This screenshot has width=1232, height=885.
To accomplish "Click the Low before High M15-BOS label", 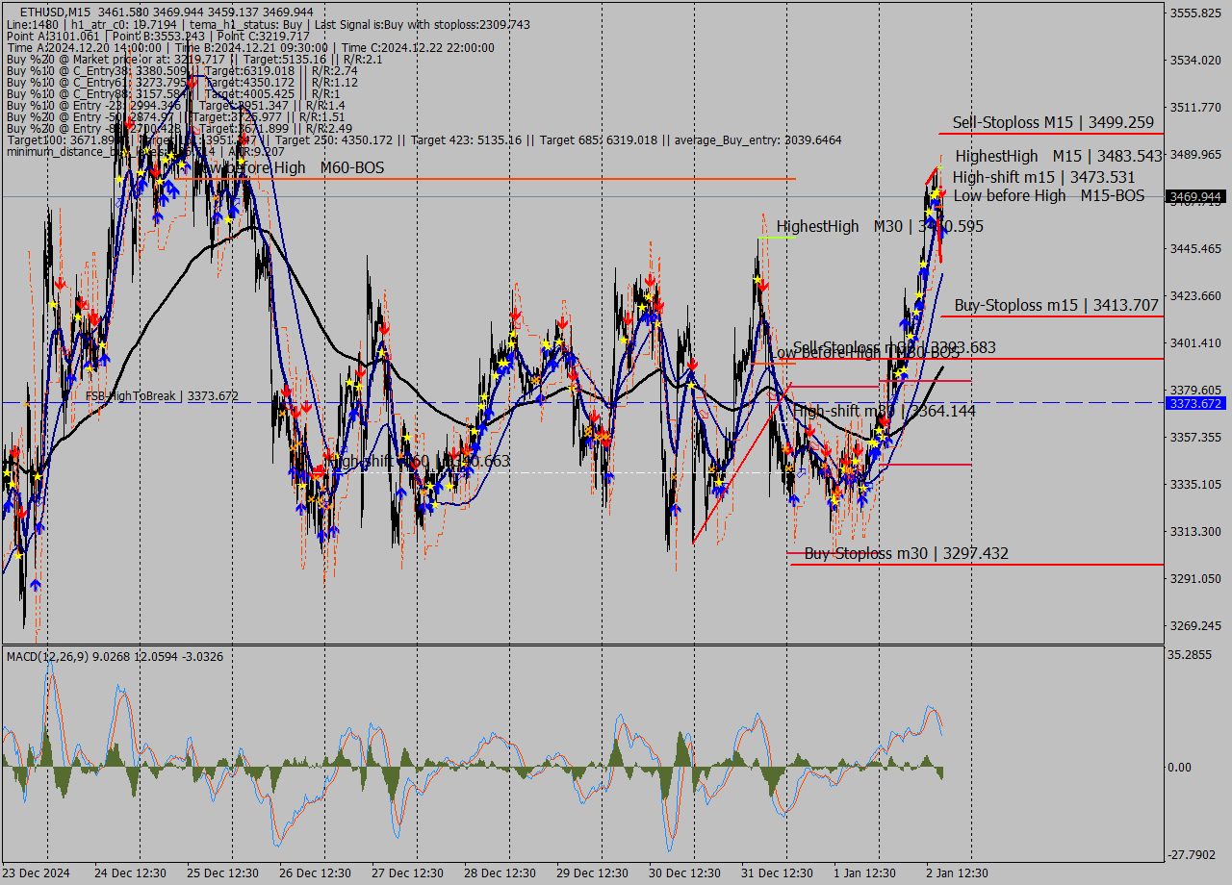I will (1048, 195).
